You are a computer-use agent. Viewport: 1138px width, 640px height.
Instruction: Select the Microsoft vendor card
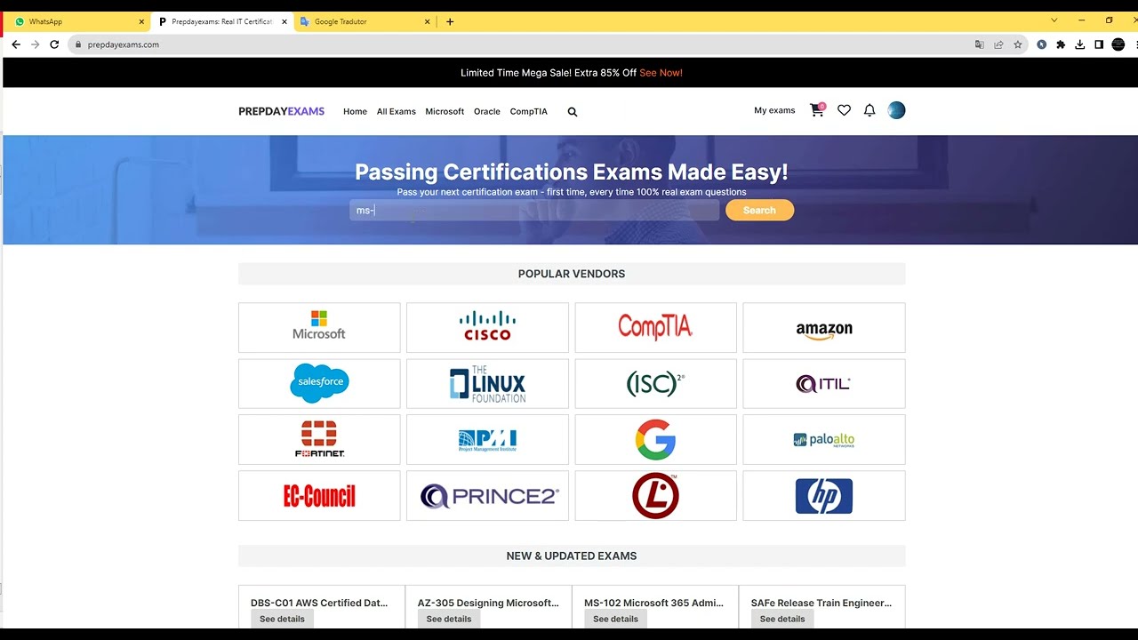[319, 327]
